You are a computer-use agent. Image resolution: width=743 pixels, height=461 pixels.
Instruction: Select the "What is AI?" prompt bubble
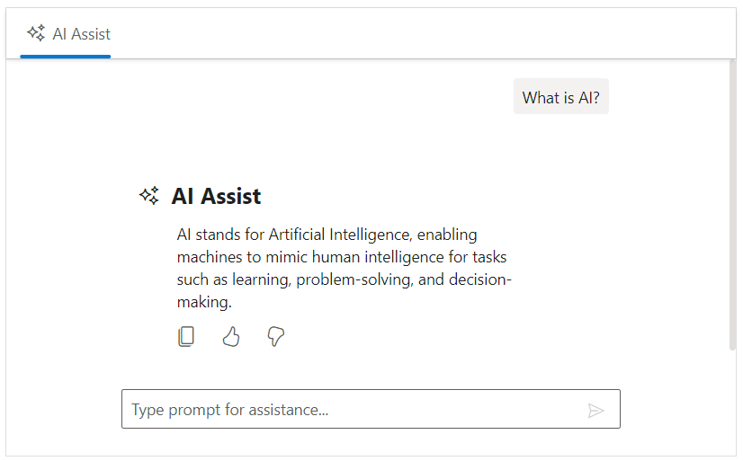[560, 97]
